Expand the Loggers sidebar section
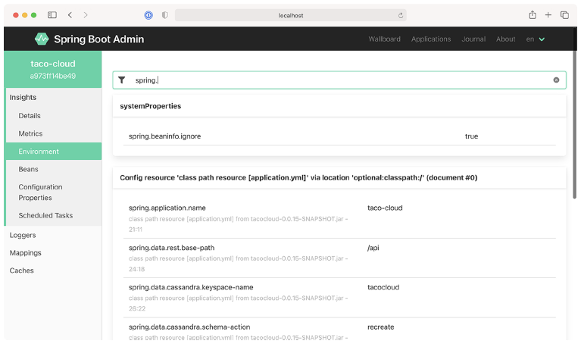Image resolution: width=581 pixels, height=344 pixels. tap(23, 235)
